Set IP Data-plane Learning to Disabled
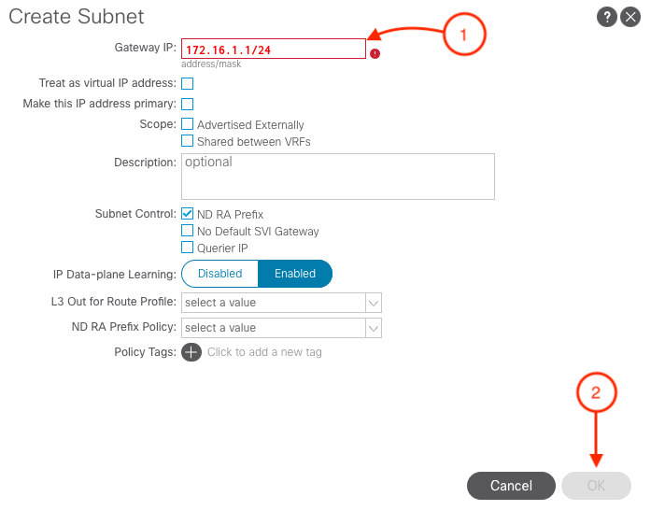 tap(220, 274)
